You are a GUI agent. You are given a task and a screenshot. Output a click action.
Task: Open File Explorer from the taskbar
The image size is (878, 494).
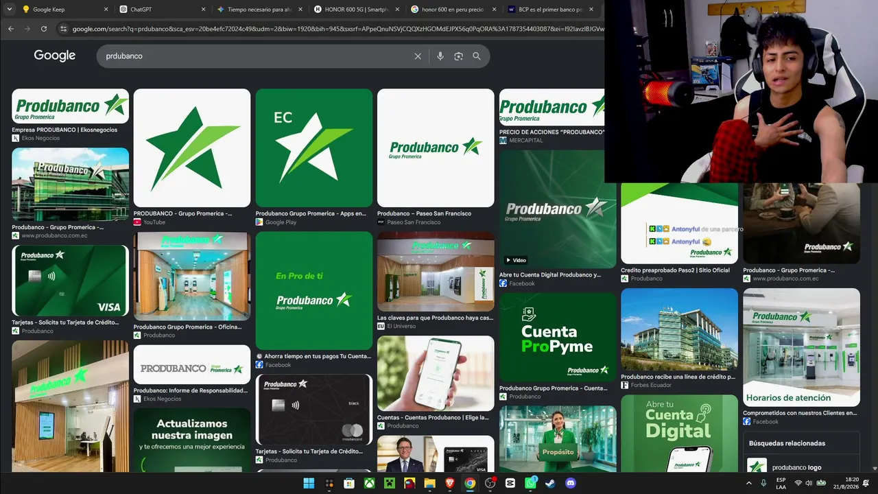(x=429, y=483)
